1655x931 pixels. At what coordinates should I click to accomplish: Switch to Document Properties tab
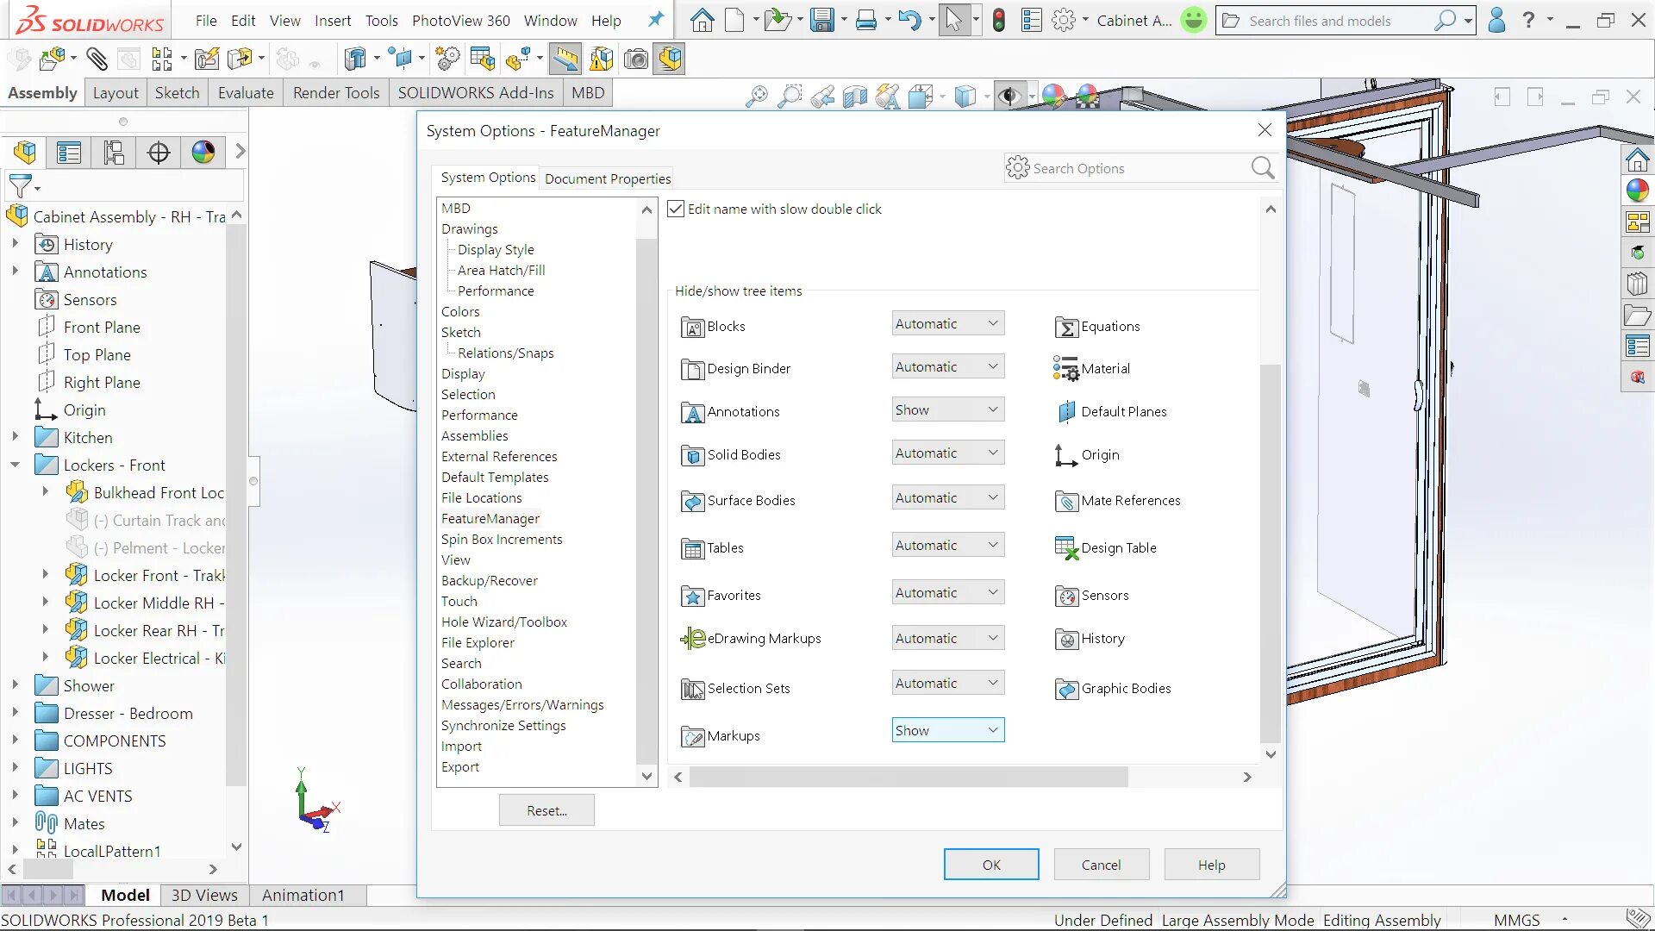(607, 178)
